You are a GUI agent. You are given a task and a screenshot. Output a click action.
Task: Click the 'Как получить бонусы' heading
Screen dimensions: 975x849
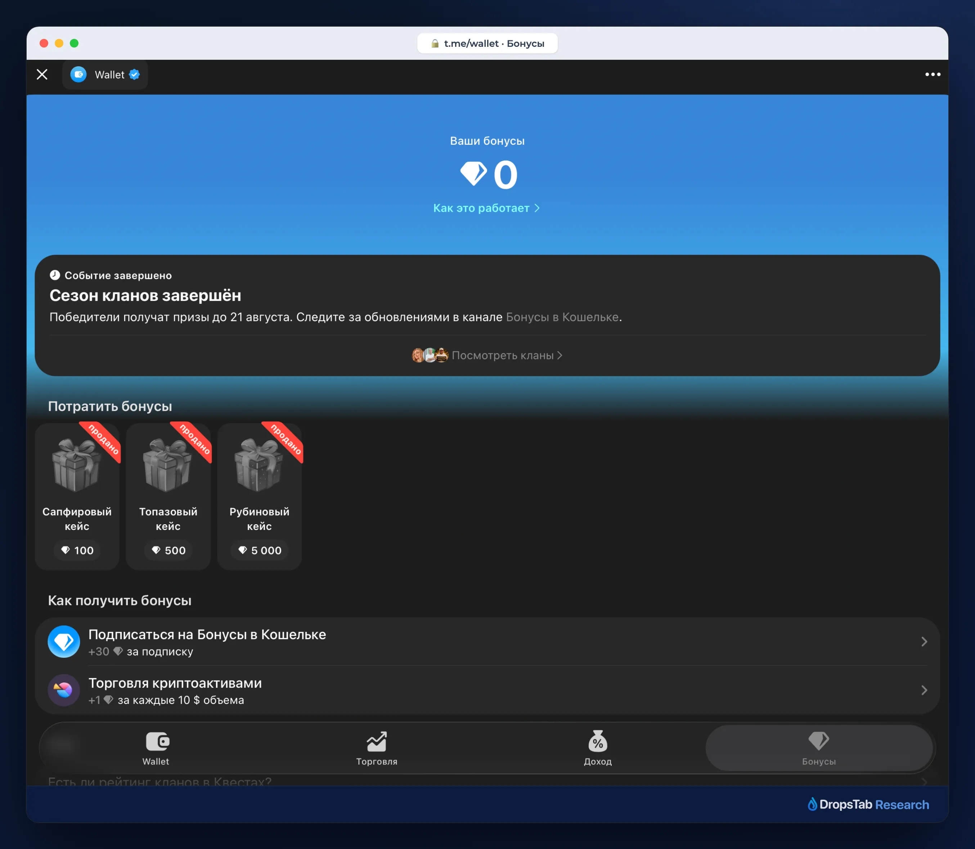[120, 600]
